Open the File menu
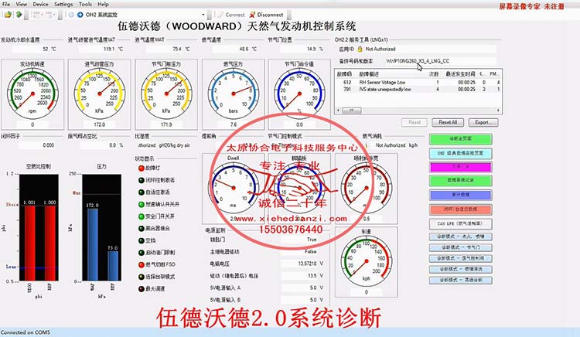Viewport: 580px width, 337px height. click(x=6, y=4)
